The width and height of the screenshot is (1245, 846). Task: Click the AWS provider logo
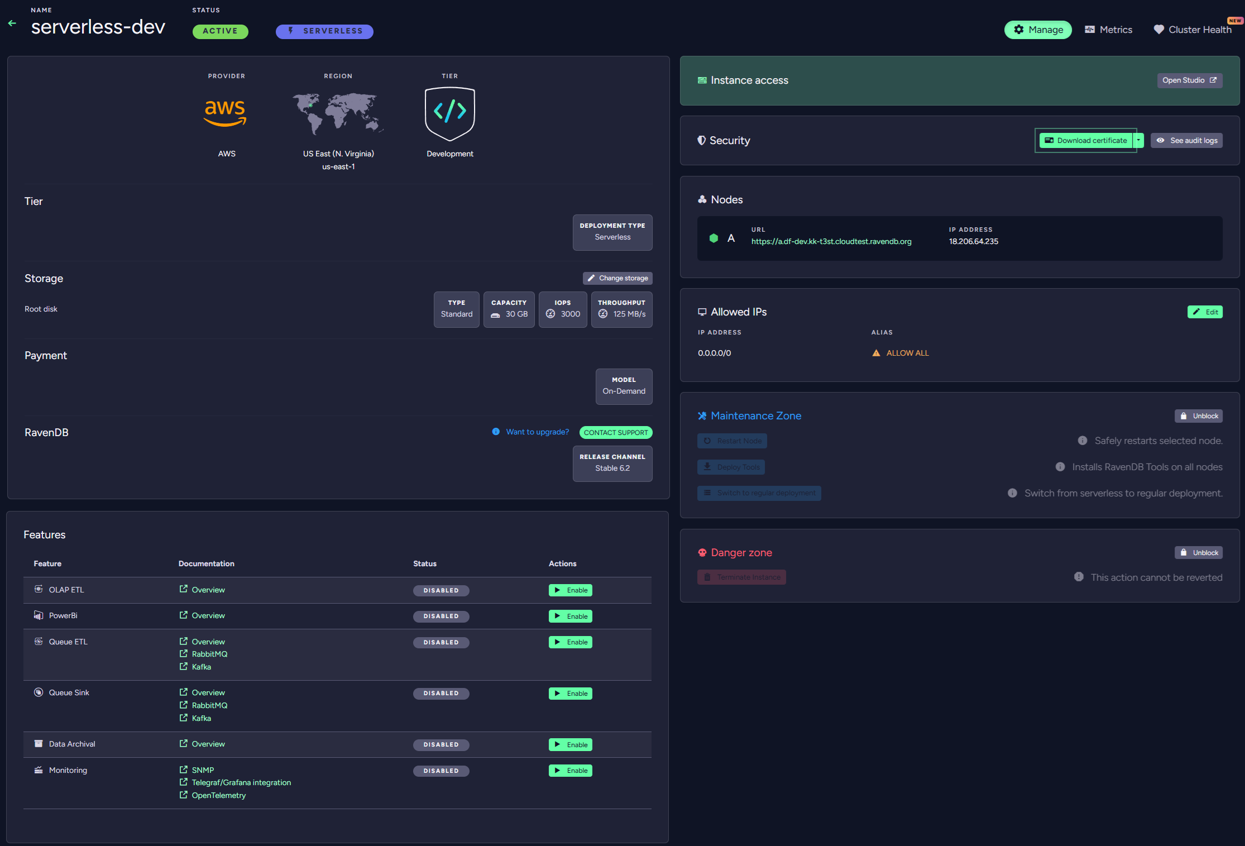[225, 113]
